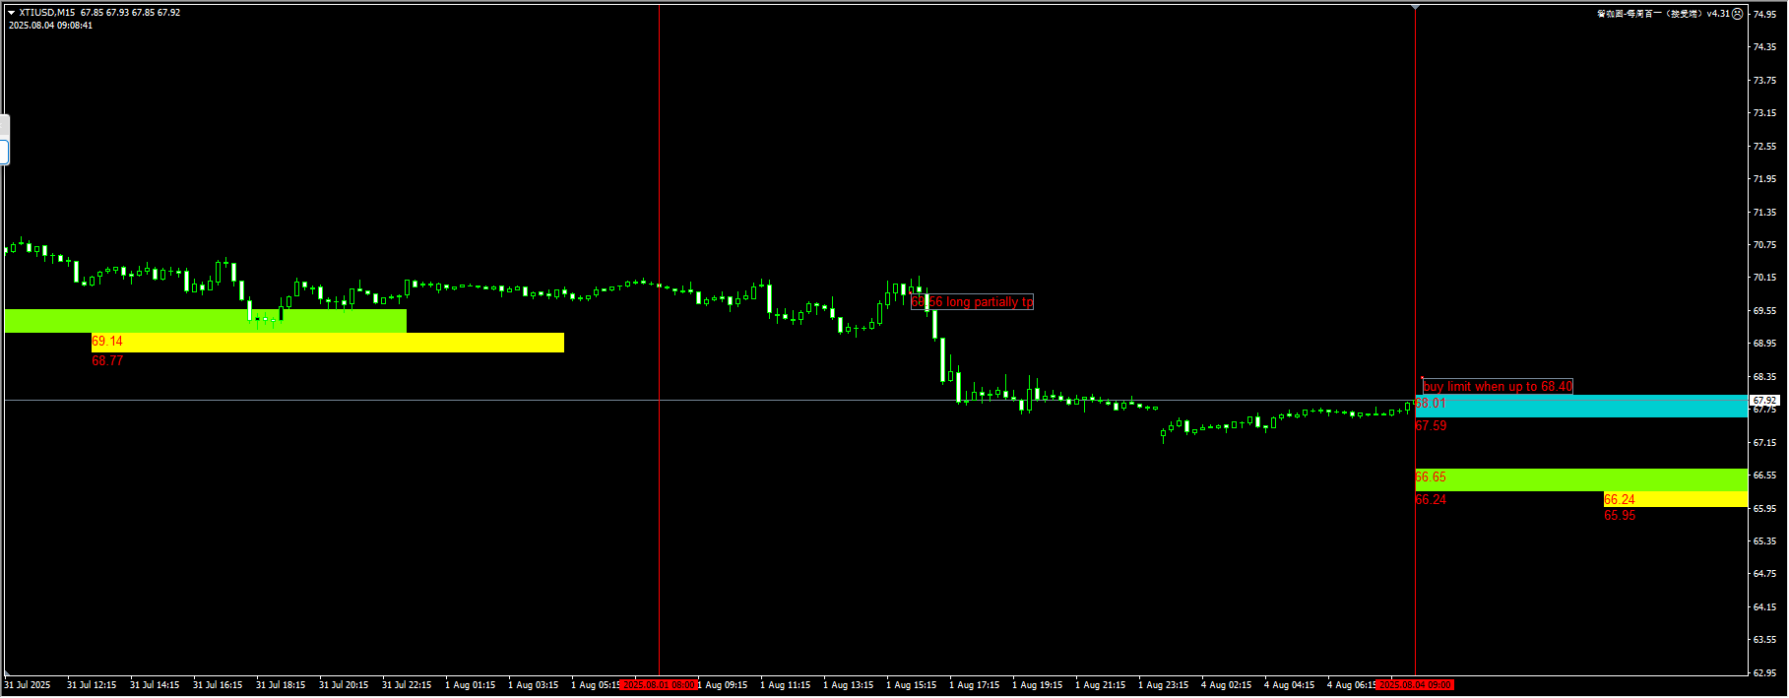Image resolution: width=1789 pixels, height=698 pixels.
Task: Click the 67.59 red price label
Action: 1431,426
